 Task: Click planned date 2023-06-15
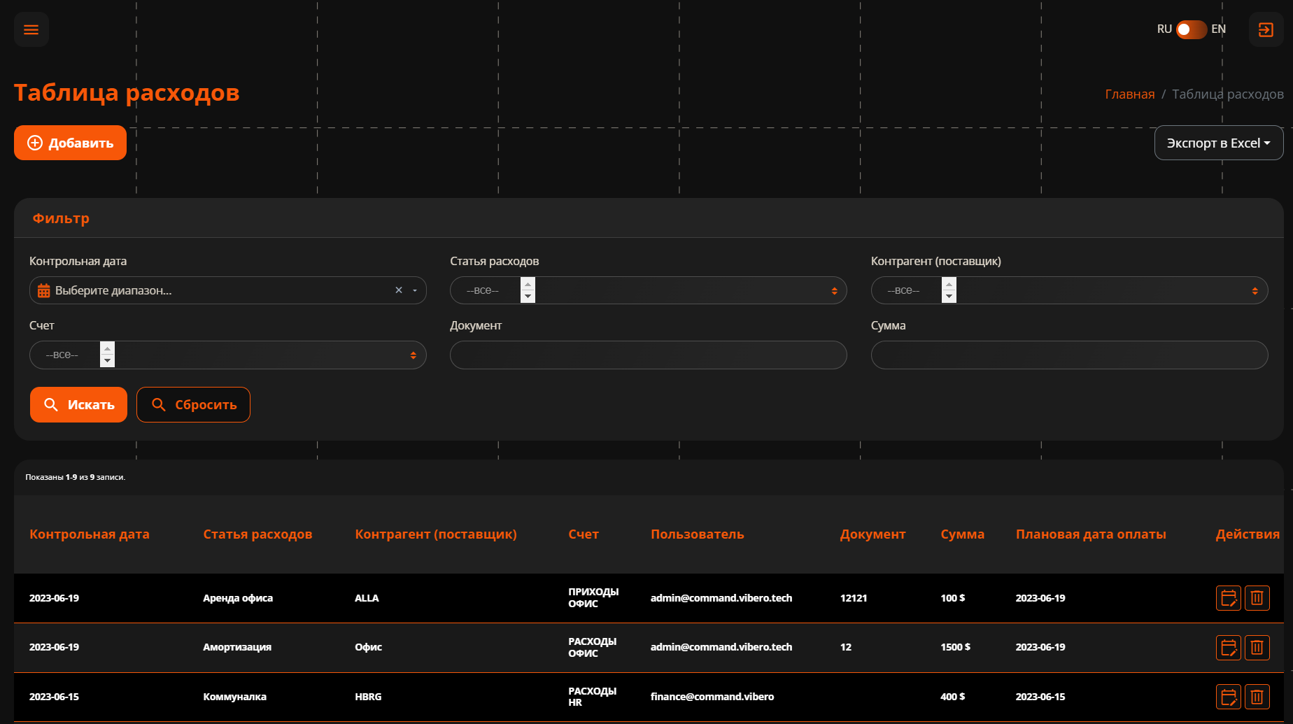pos(1040,697)
